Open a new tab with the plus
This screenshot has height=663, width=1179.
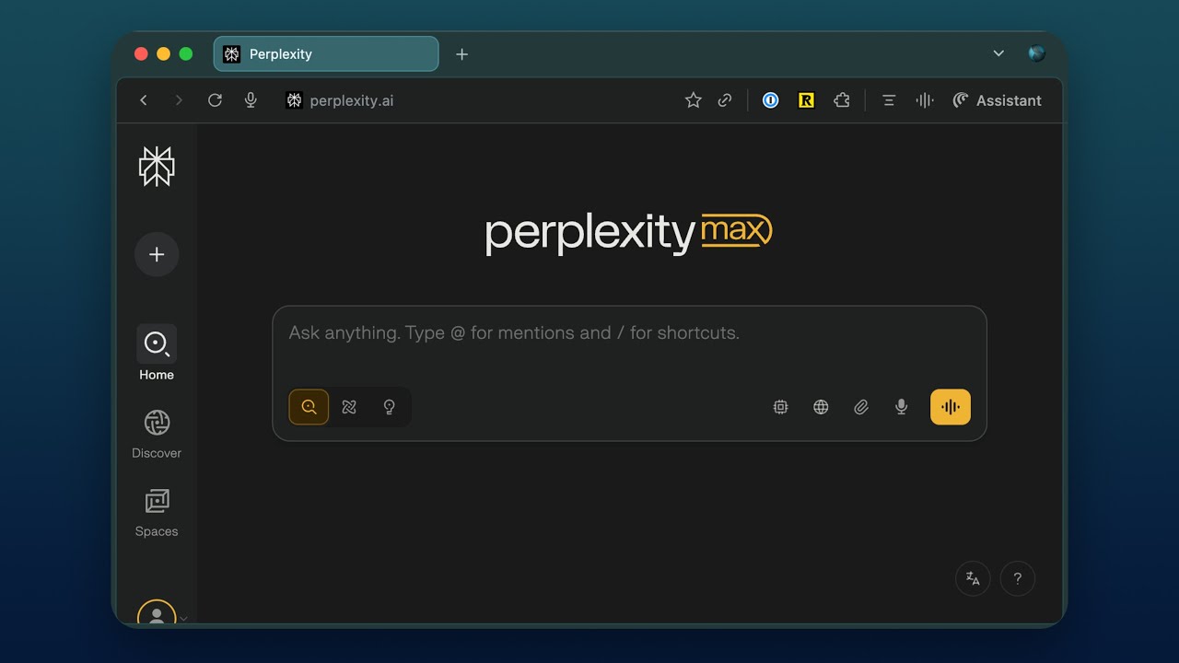click(x=462, y=54)
